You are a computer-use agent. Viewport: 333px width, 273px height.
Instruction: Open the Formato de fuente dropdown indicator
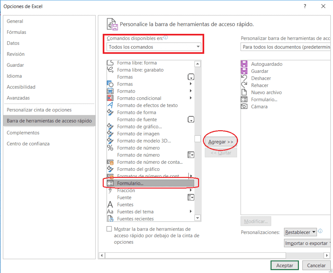pyautogui.click(x=191, y=119)
